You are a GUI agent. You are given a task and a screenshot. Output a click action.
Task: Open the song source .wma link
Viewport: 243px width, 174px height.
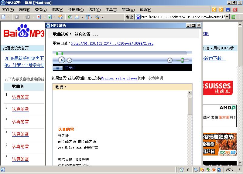pos(112,43)
